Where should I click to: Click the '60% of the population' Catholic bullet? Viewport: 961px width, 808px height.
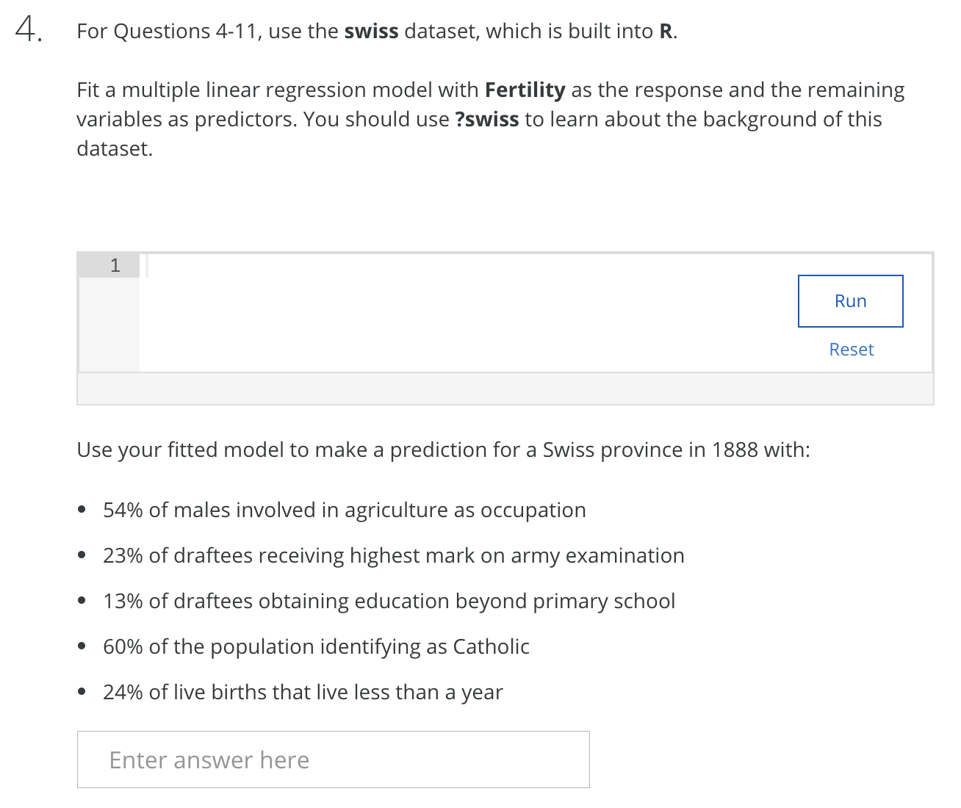[x=316, y=646]
